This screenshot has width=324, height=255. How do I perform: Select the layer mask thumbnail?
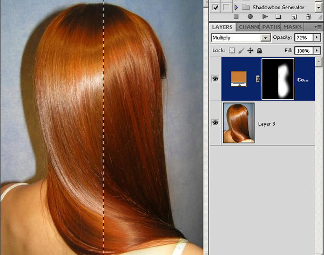278,79
